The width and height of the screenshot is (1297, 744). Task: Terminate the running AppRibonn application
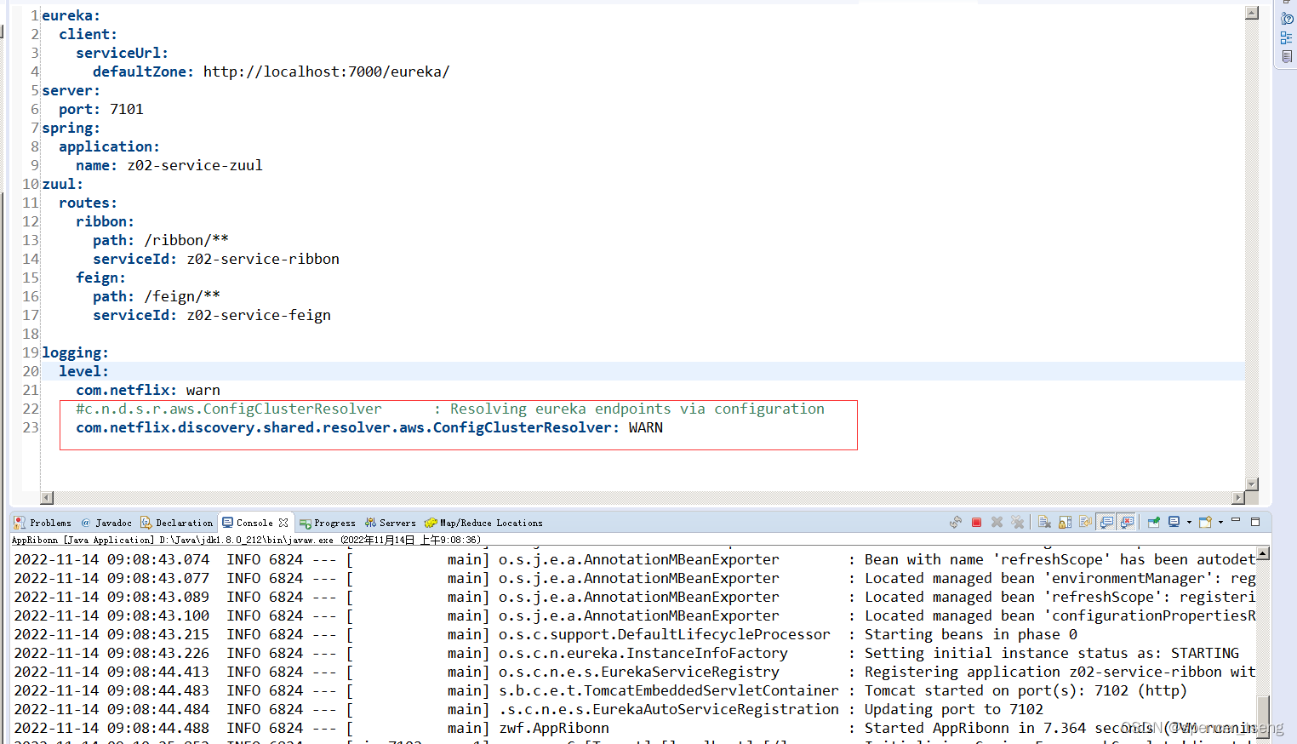coord(976,522)
